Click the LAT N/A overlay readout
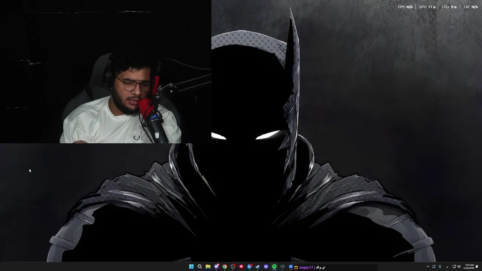Image resolution: width=482 pixels, height=271 pixels. (471, 7)
